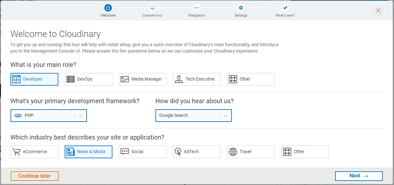Go to Console tour step label
This screenshot has width=394, height=185.
(152, 15)
